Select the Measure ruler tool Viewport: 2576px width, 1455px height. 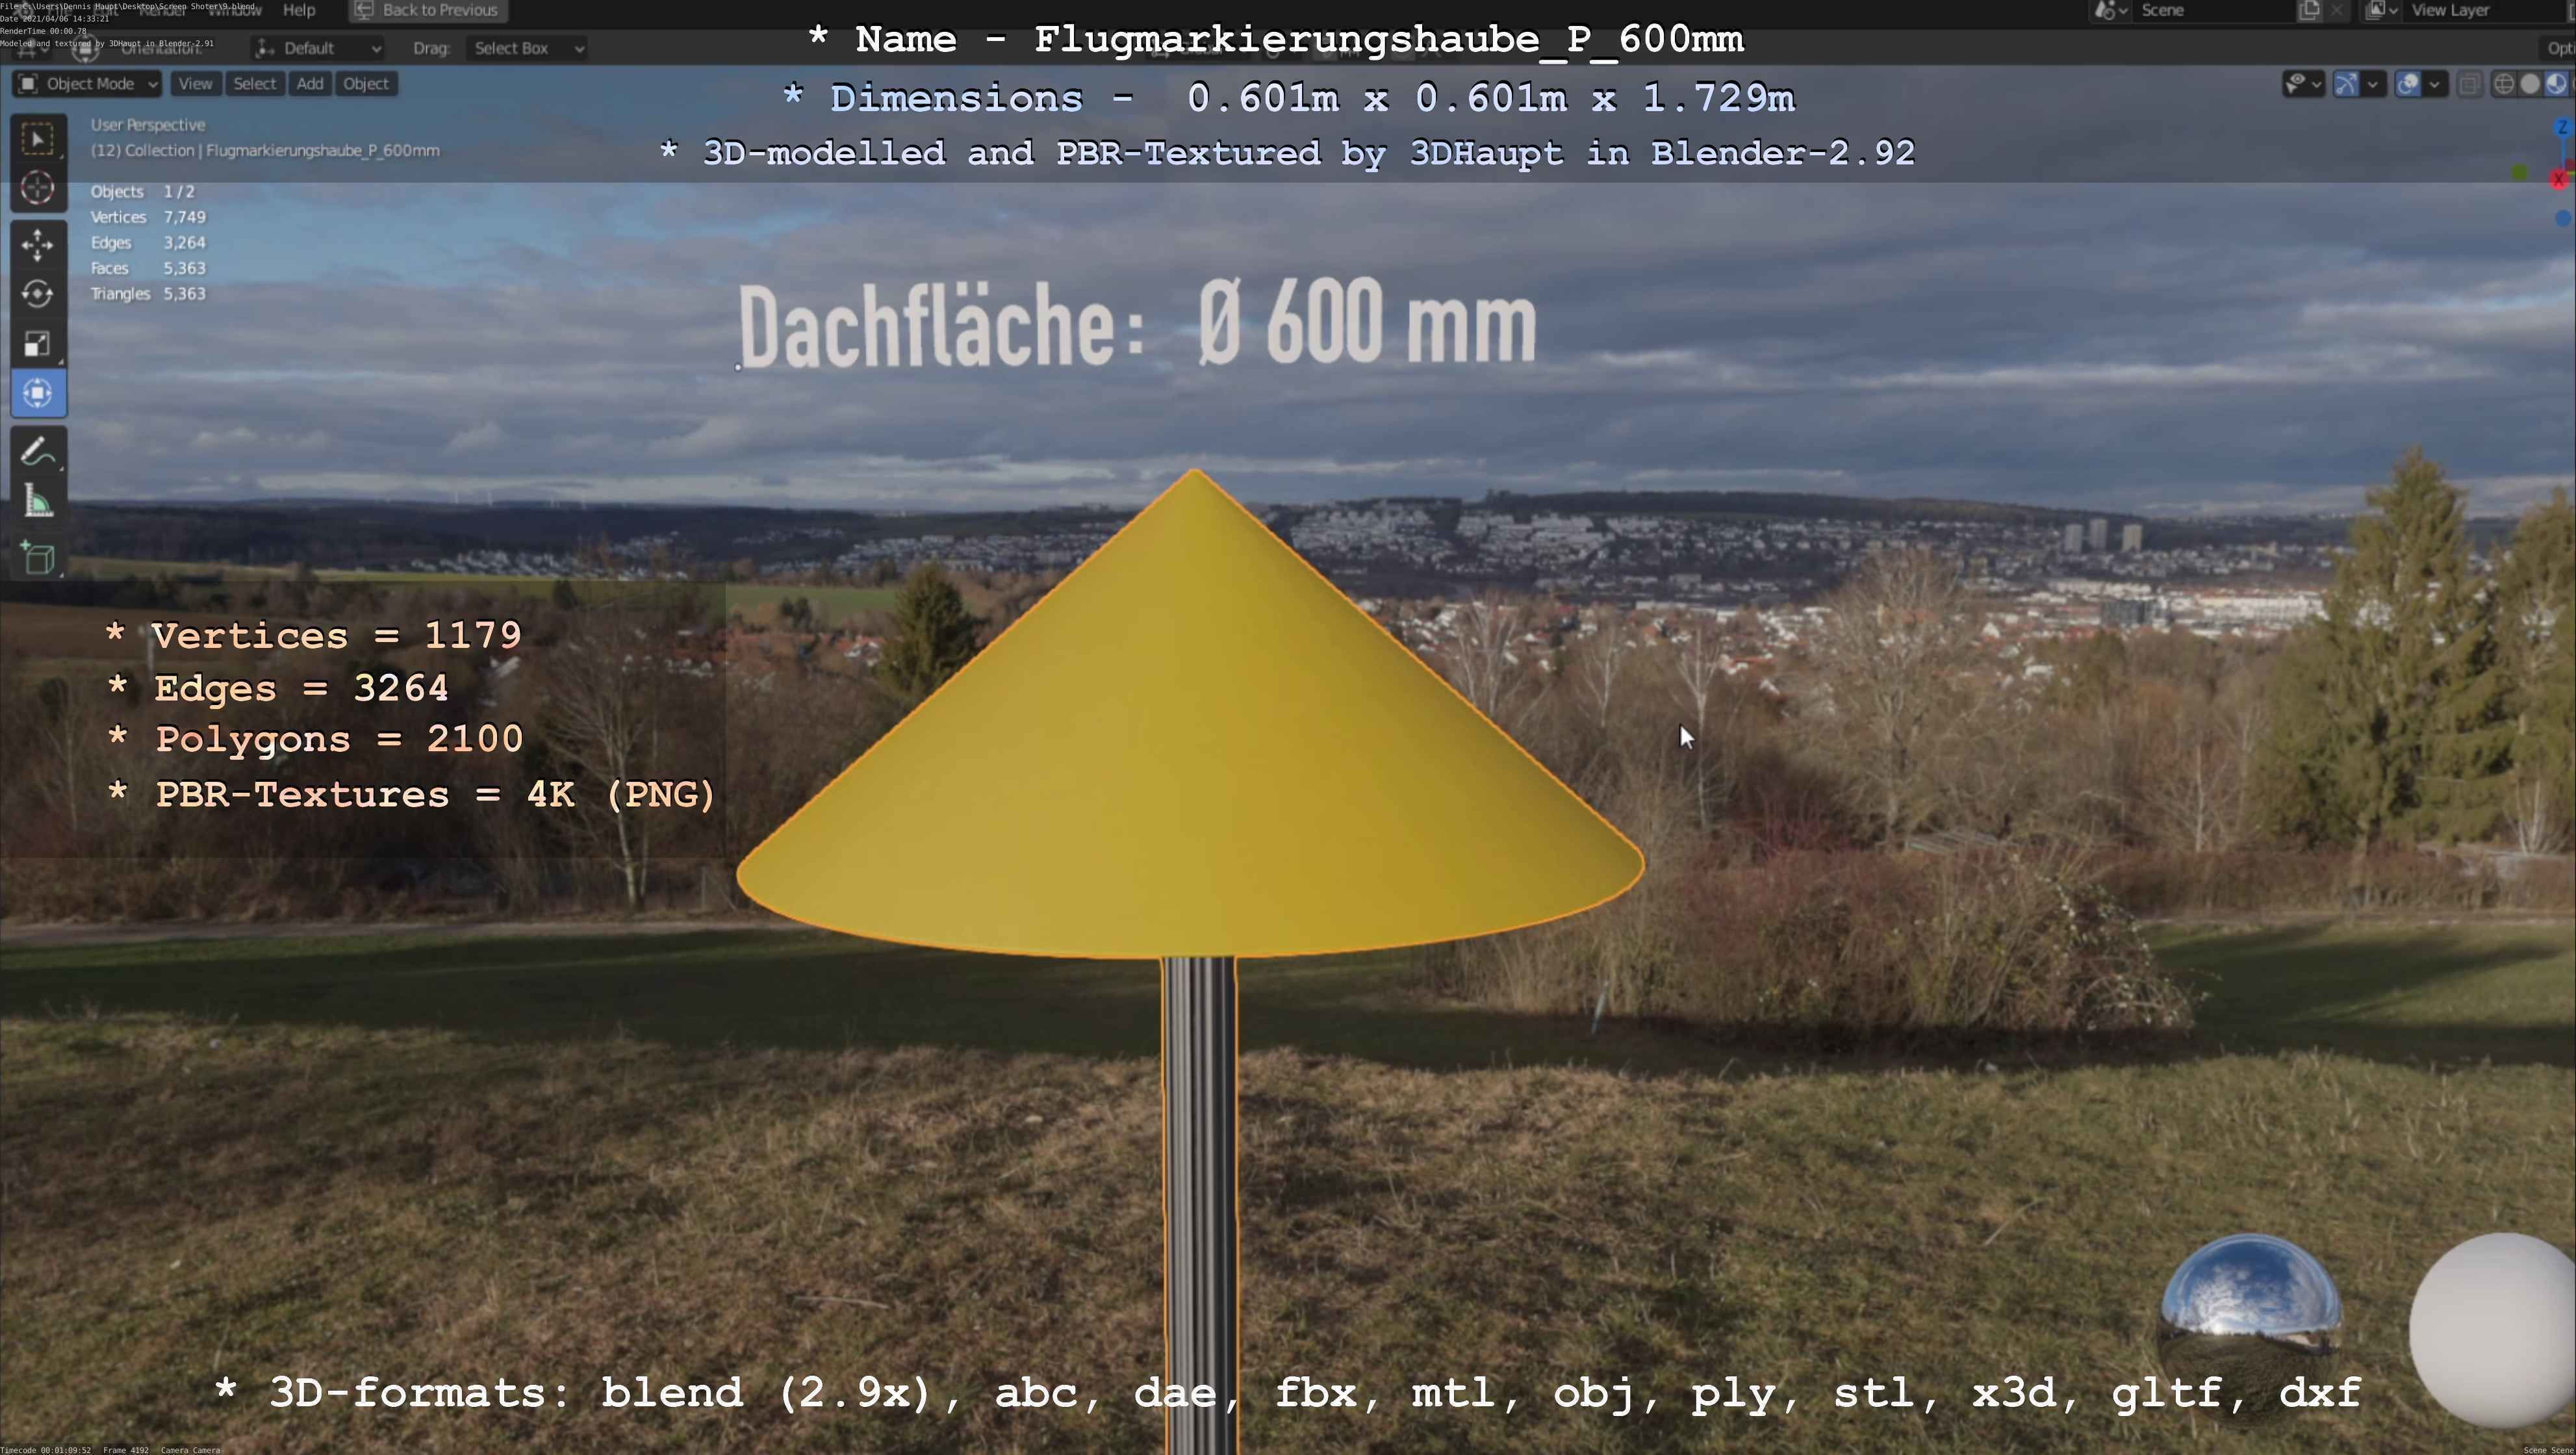(38, 501)
